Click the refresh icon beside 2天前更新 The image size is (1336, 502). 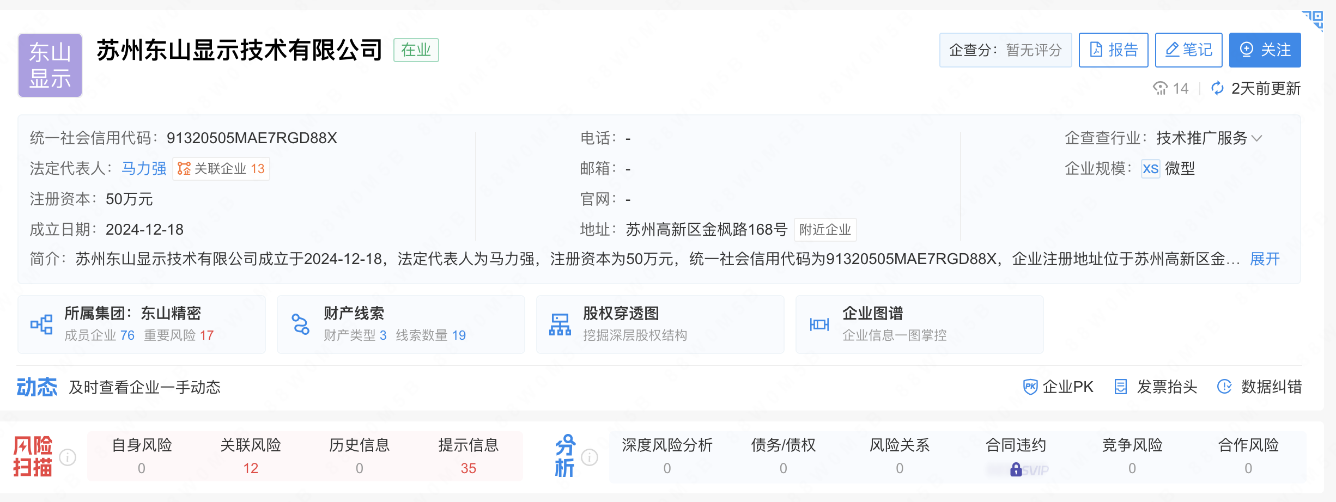coord(1217,88)
